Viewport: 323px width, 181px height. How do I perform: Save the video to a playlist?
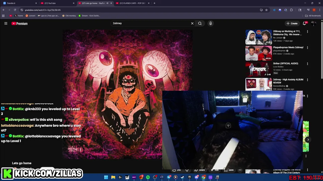pyautogui.click(x=229, y=170)
